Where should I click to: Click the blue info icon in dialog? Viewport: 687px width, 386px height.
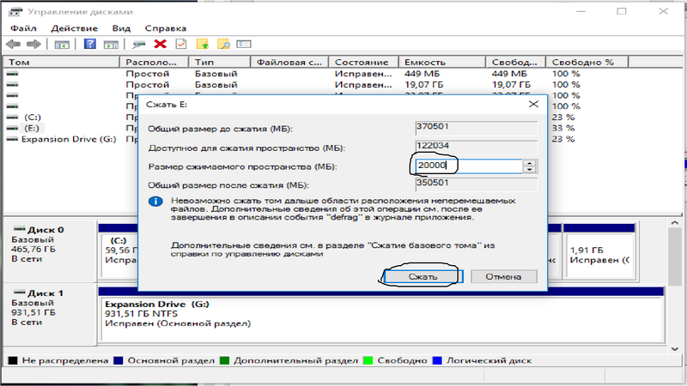click(155, 202)
